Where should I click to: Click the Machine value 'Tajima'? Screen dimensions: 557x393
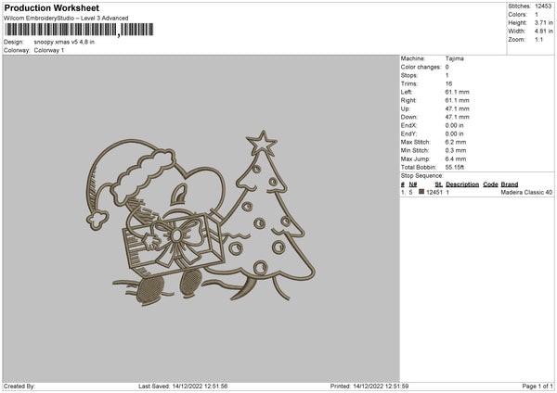pyautogui.click(x=454, y=58)
